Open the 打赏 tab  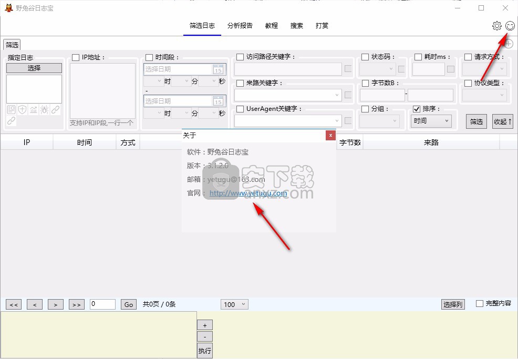coord(322,25)
